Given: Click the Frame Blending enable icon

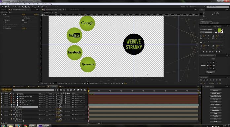Looking at the screenshot, I should pyautogui.click(x=71, y=90).
